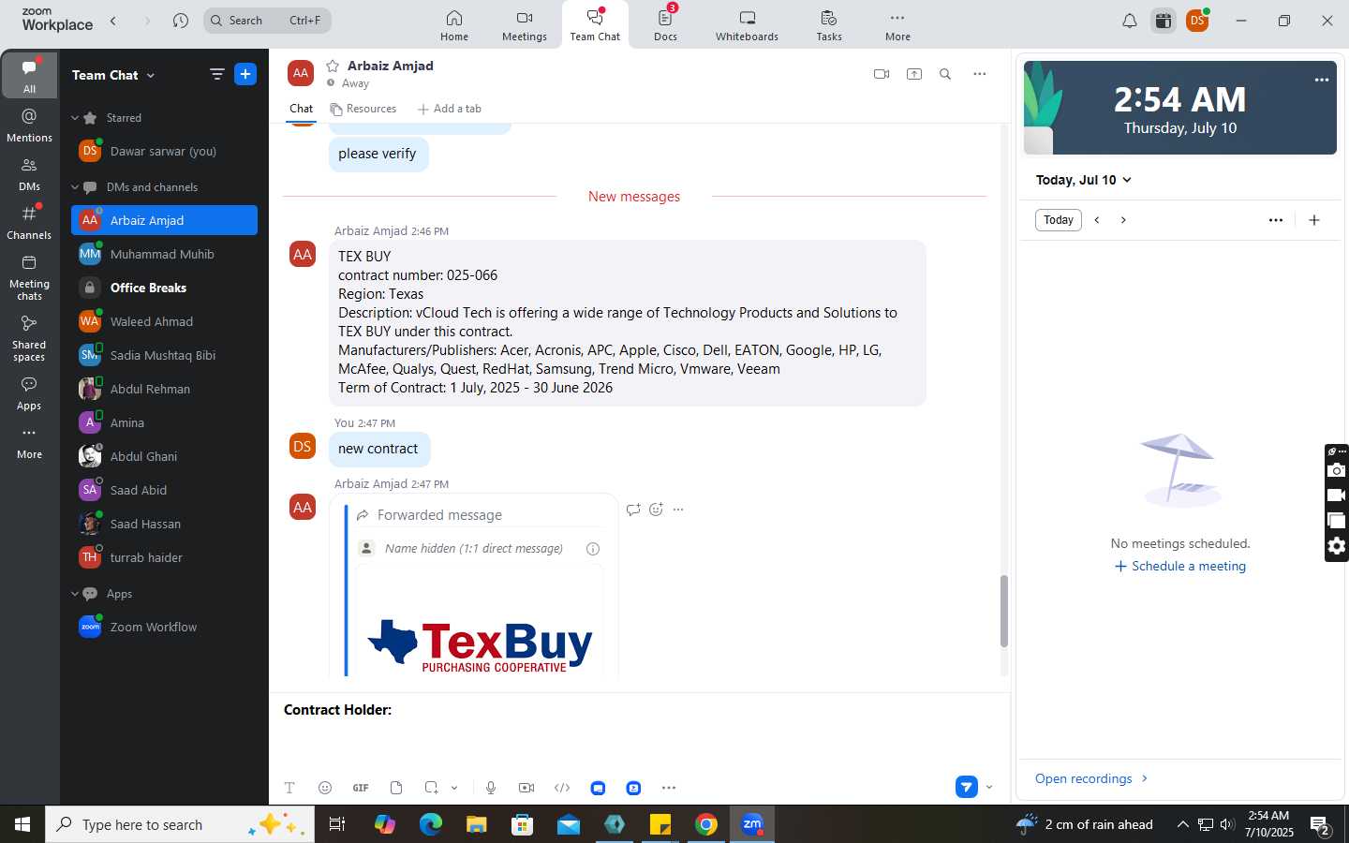The width and height of the screenshot is (1349, 843).
Task: Select Mentions in left sidebar
Action: pos(29,125)
